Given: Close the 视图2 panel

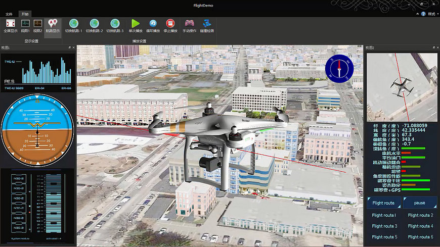Looking at the screenshot, I should tap(438, 47).
